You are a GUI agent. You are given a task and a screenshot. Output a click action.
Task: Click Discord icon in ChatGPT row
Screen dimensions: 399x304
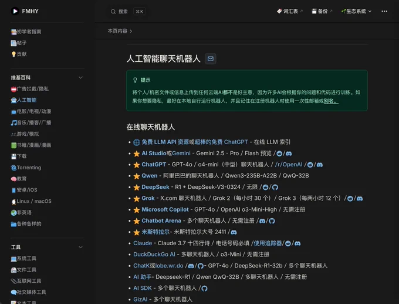(320, 165)
